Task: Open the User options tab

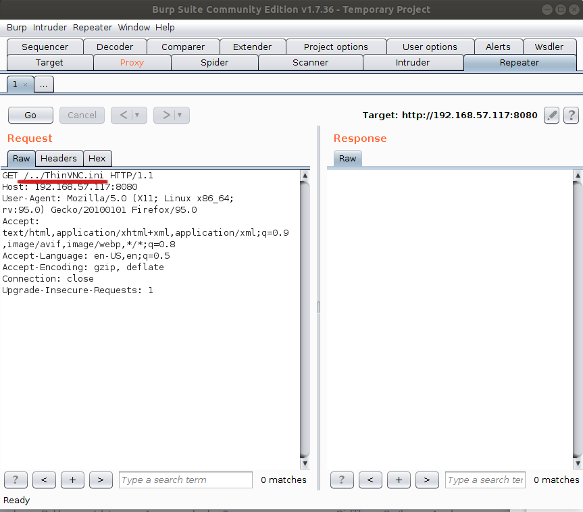Action: click(430, 47)
